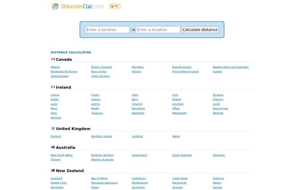This screenshot has height=190, width=304.
Task: Select Ontario province link
Action: [x=136, y=71]
